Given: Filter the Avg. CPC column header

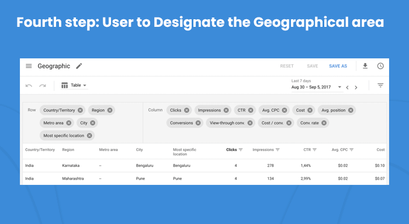Looking at the screenshot, I should click(x=352, y=150).
